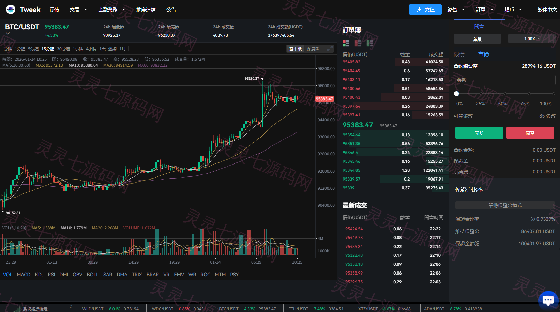Click the 開多 open long button

pyautogui.click(x=479, y=133)
